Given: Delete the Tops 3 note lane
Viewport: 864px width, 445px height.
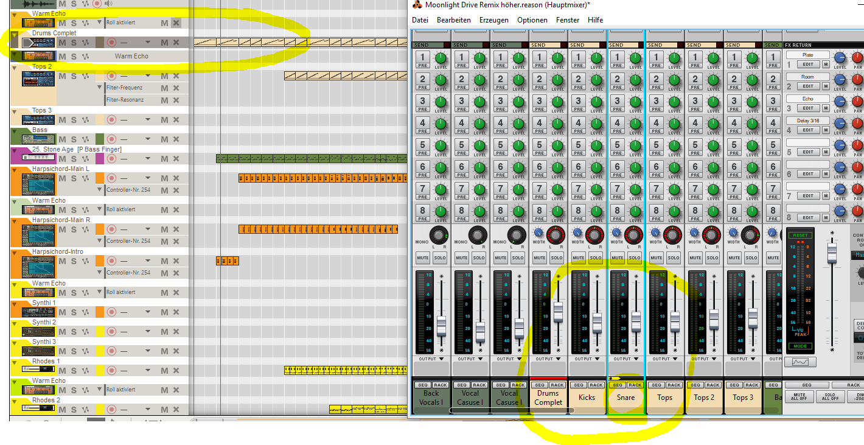Looking at the screenshot, I should (176, 121).
